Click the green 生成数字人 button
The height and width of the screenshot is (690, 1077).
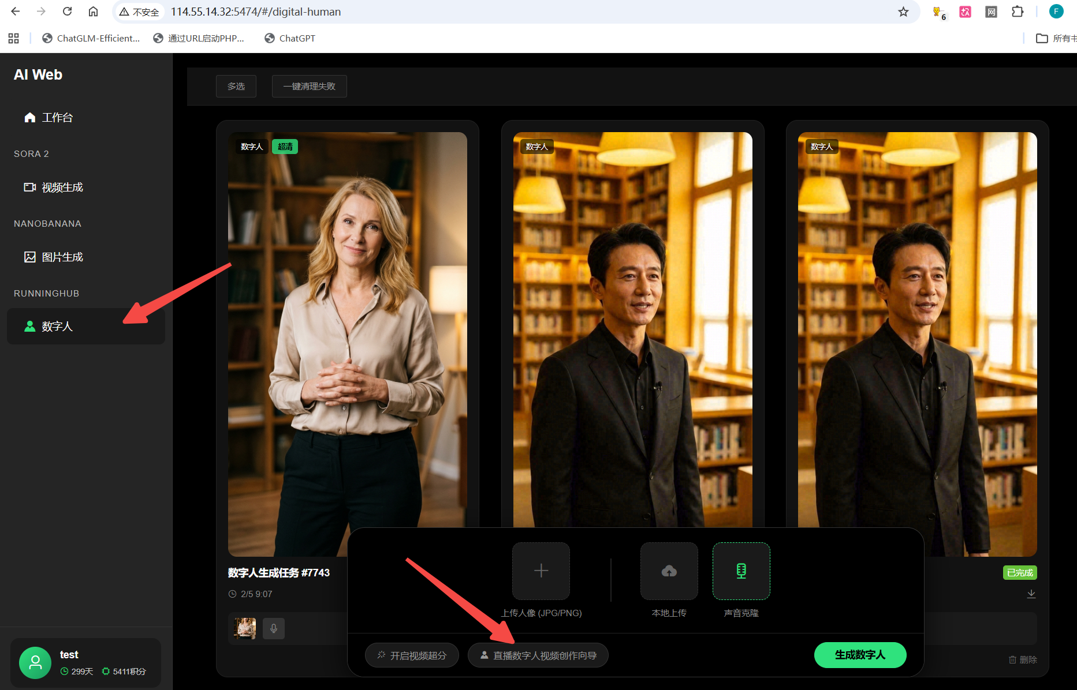pyautogui.click(x=860, y=655)
